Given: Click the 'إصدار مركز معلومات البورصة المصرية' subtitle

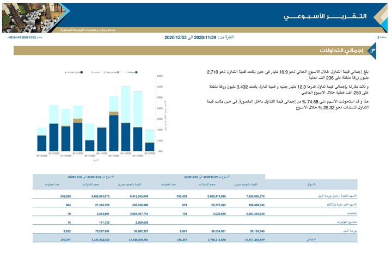Looking at the screenshot, I should tap(88, 30).
